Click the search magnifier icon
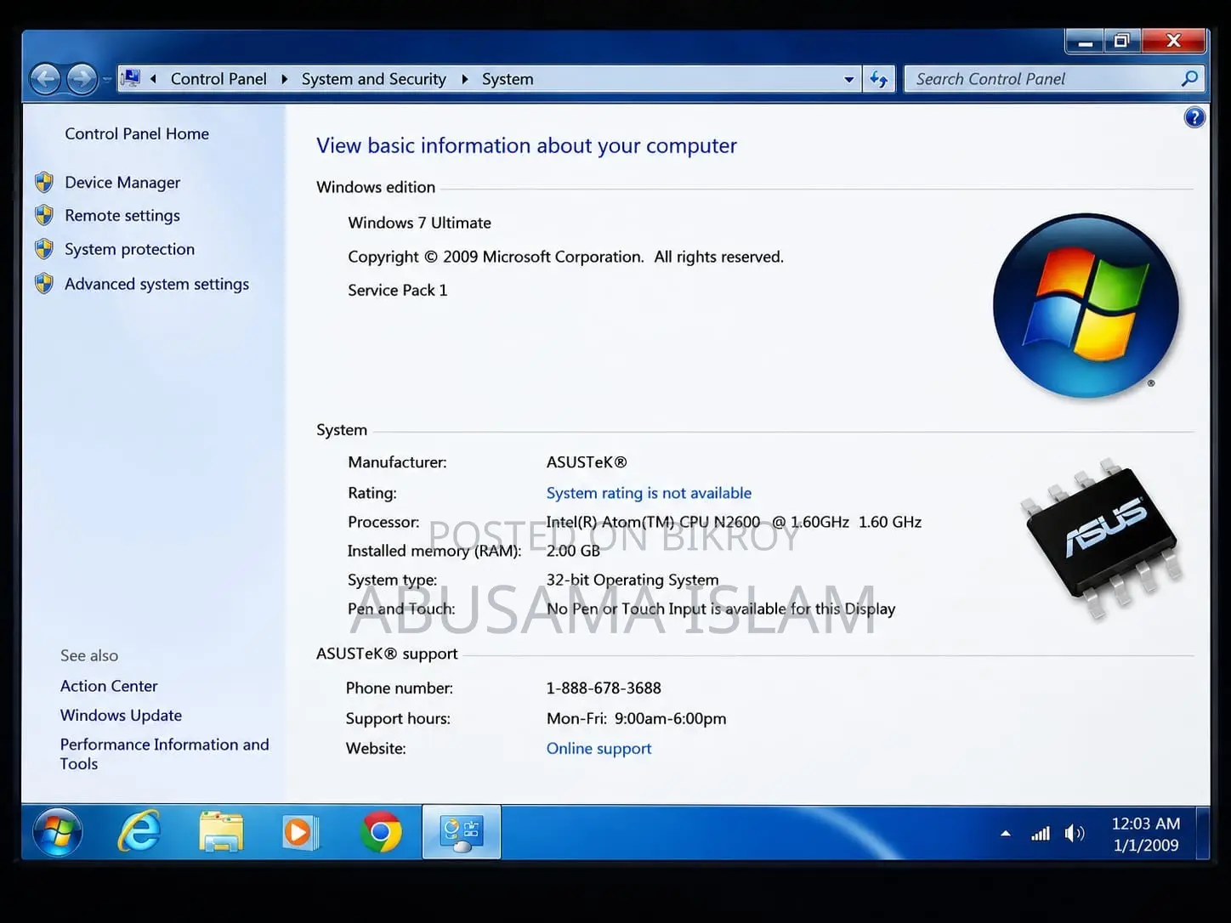 click(1189, 78)
